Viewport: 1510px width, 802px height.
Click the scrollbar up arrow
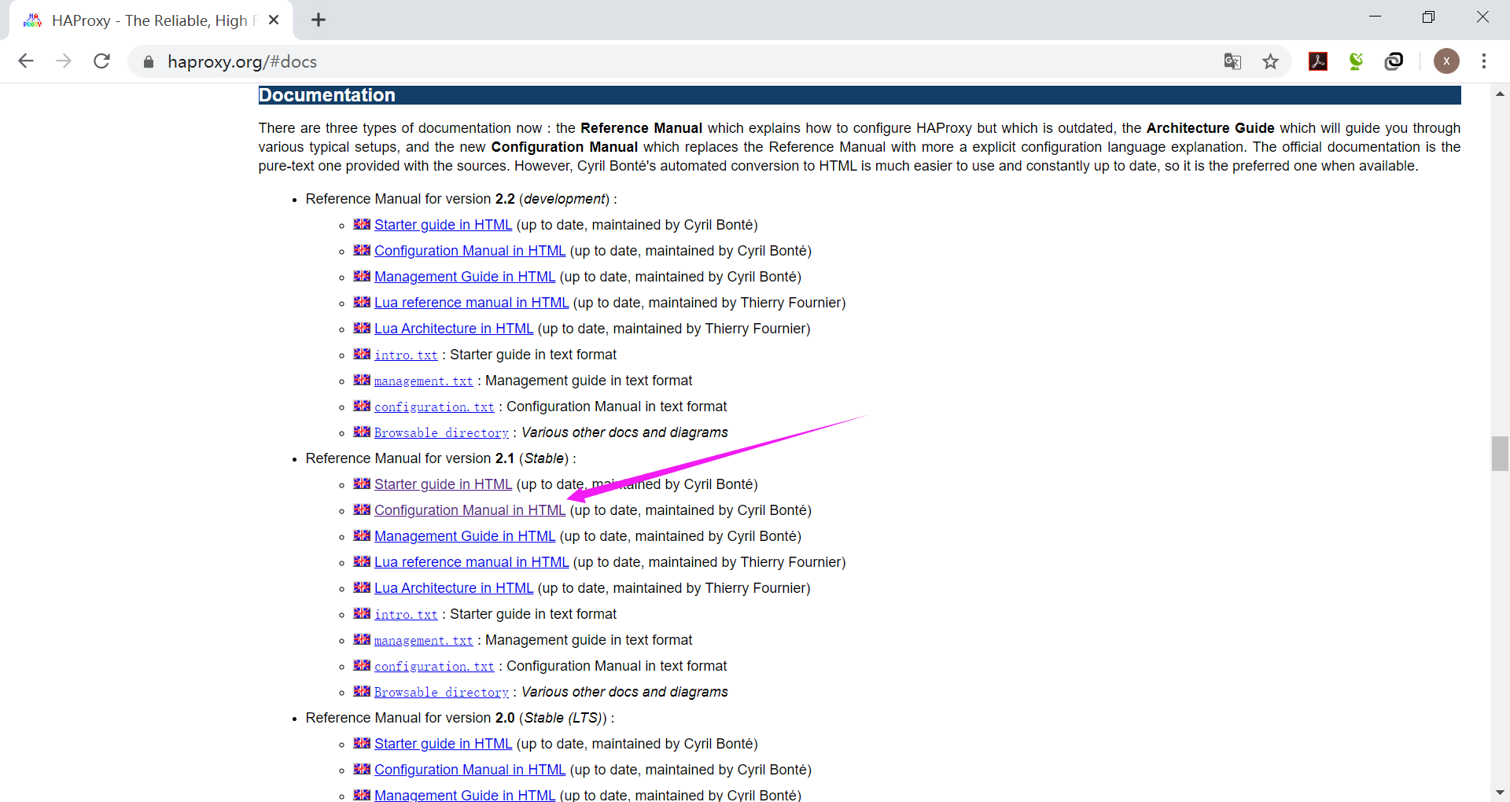pyautogui.click(x=1500, y=94)
